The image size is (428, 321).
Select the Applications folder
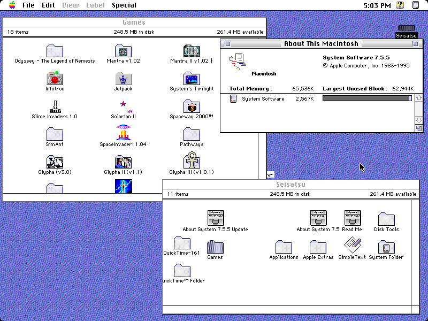(284, 247)
